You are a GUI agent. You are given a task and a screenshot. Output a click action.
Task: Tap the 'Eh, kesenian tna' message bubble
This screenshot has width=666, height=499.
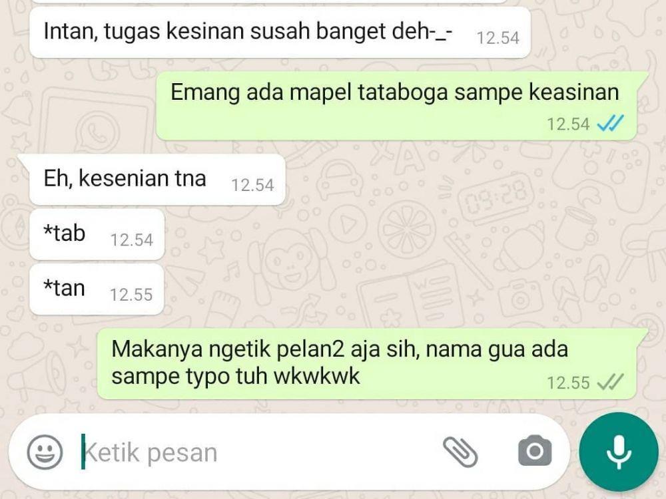click(x=157, y=180)
